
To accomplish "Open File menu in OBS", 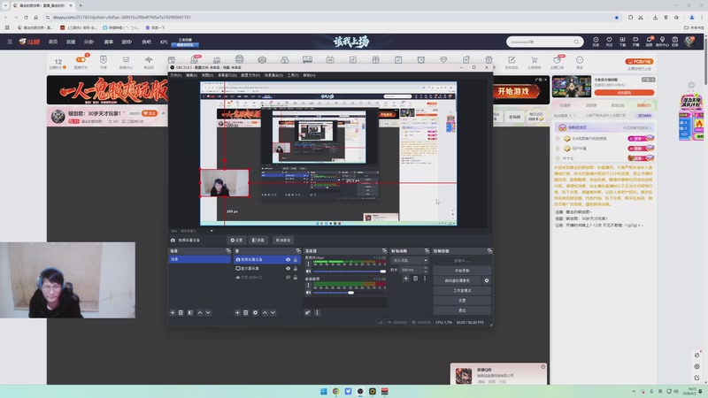I will click(175, 75).
